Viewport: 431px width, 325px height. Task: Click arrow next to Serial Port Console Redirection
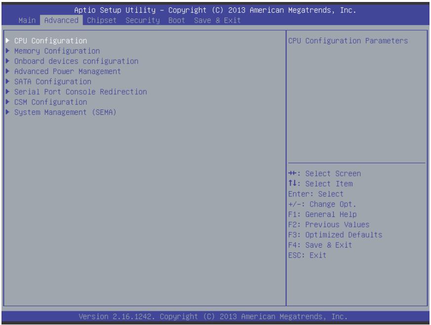point(8,92)
